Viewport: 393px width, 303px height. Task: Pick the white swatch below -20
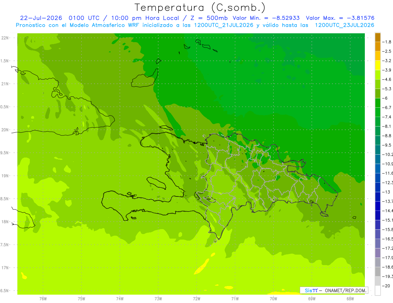pyautogui.click(x=378, y=290)
